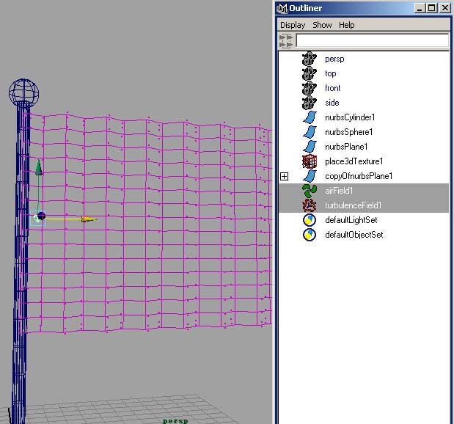Click the persp label in viewport
The height and width of the screenshot is (424, 454).
[175, 420]
